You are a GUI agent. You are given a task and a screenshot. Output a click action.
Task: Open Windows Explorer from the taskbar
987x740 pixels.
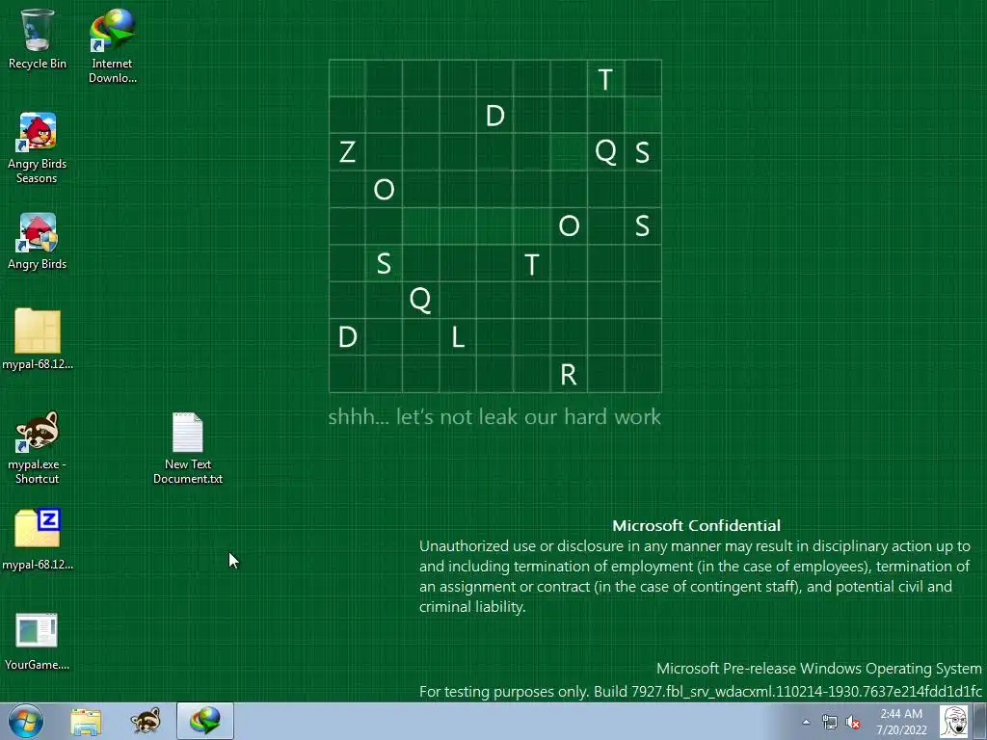point(86,721)
